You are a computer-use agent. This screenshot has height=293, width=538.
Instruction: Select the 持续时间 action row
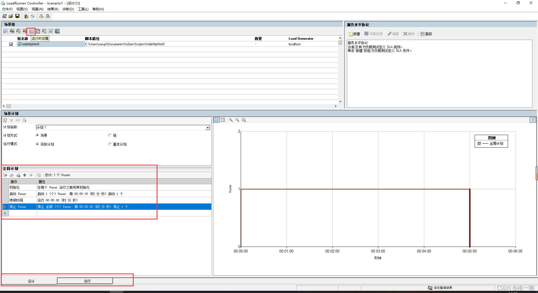(107, 200)
